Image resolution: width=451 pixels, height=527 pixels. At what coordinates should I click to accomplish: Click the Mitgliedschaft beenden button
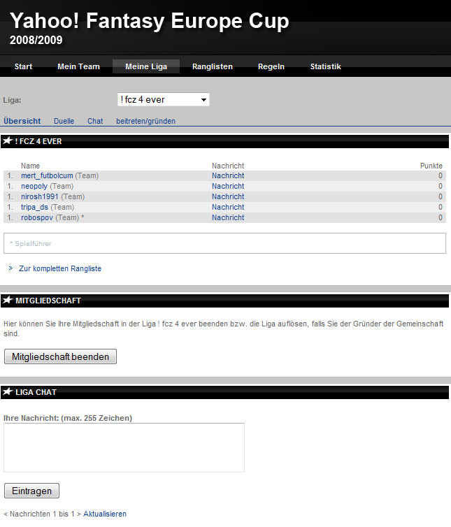(x=61, y=356)
